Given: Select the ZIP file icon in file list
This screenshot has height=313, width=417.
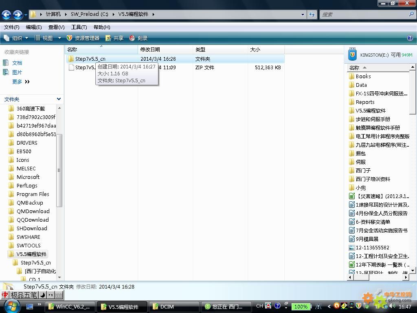Looking at the screenshot, I should coord(71,67).
